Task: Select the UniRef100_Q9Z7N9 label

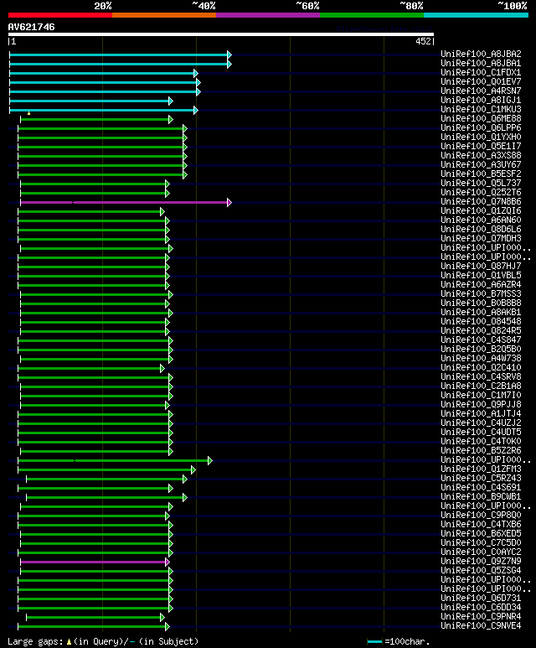Action: 481,561
